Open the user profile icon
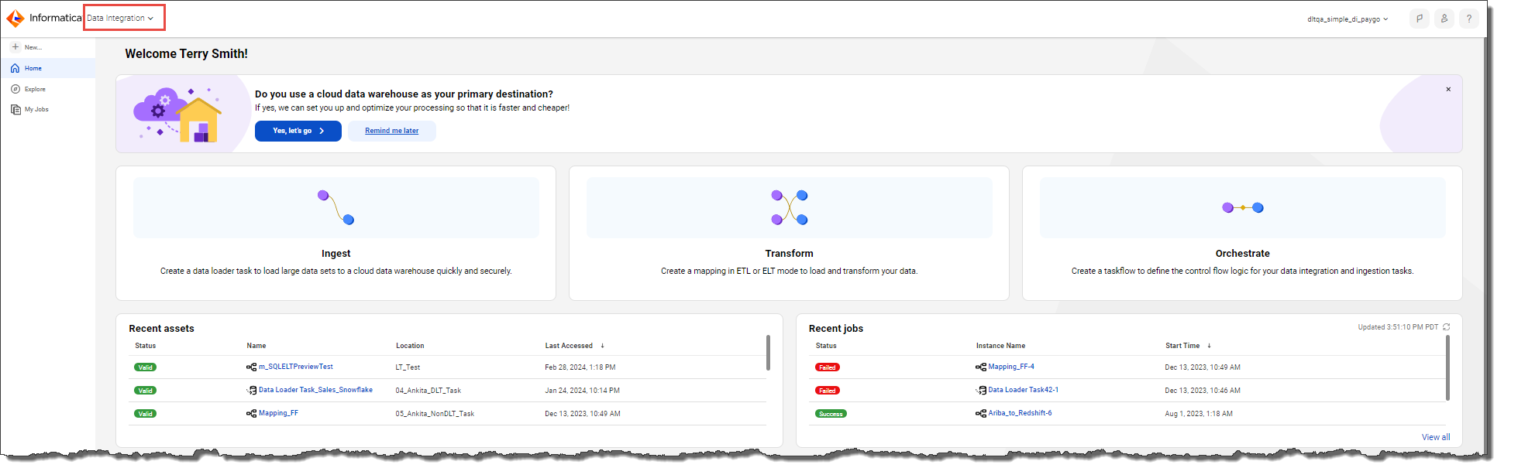This screenshot has height=468, width=1535. coord(1444,19)
